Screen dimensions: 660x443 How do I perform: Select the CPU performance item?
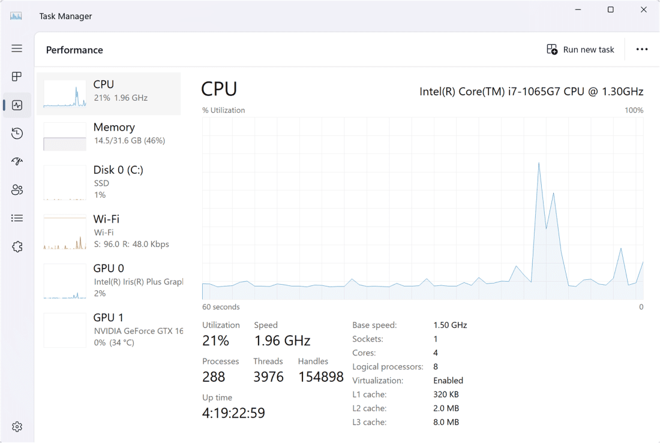click(109, 94)
